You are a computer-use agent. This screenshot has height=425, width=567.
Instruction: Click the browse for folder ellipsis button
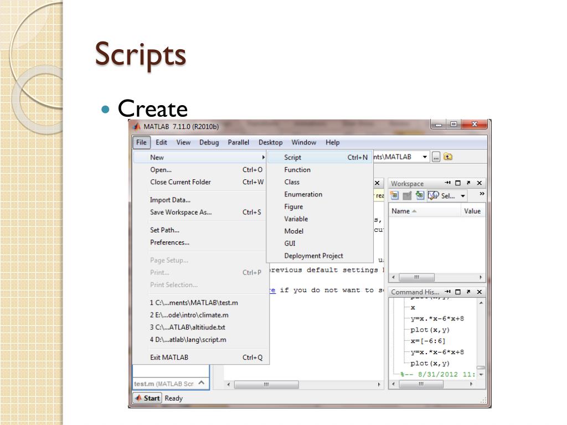[436, 157]
